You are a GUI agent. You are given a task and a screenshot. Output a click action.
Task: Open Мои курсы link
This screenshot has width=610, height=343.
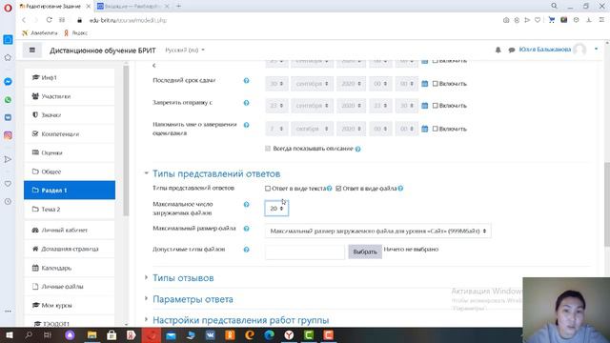(70, 305)
